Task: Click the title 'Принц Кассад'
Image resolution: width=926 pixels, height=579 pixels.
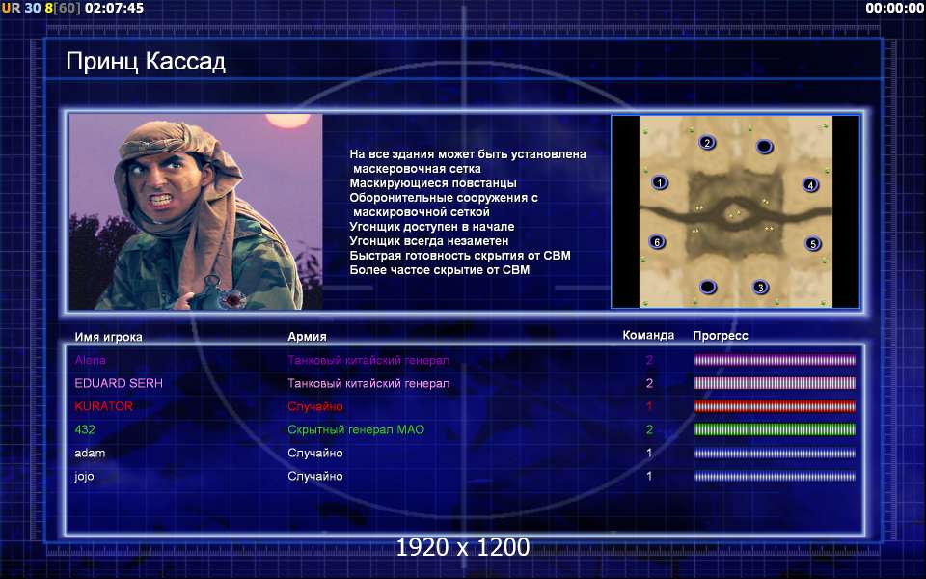Action: pyautogui.click(x=146, y=62)
